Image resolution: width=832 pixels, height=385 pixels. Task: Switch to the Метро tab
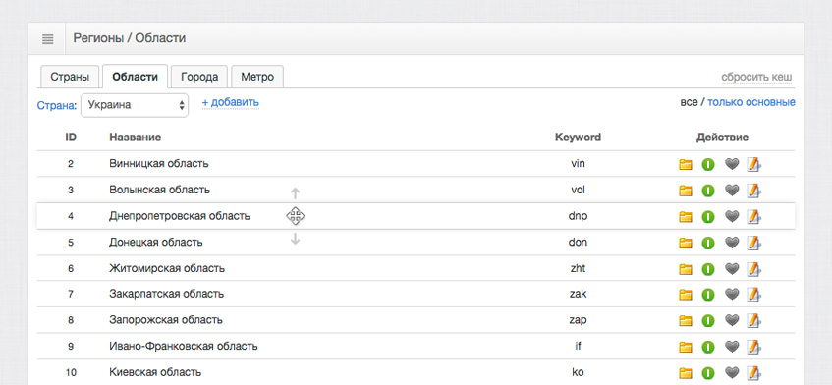coord(257,77)
